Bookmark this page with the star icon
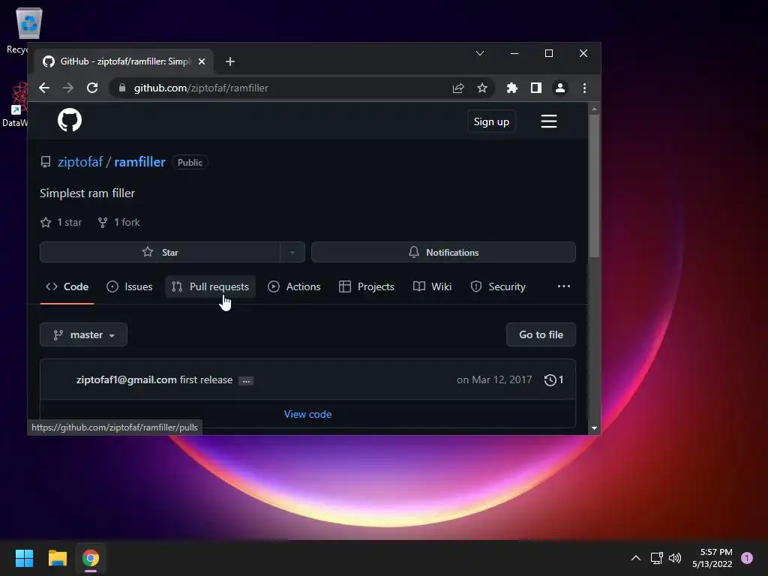The image size is (768, 576). [482, 88]
